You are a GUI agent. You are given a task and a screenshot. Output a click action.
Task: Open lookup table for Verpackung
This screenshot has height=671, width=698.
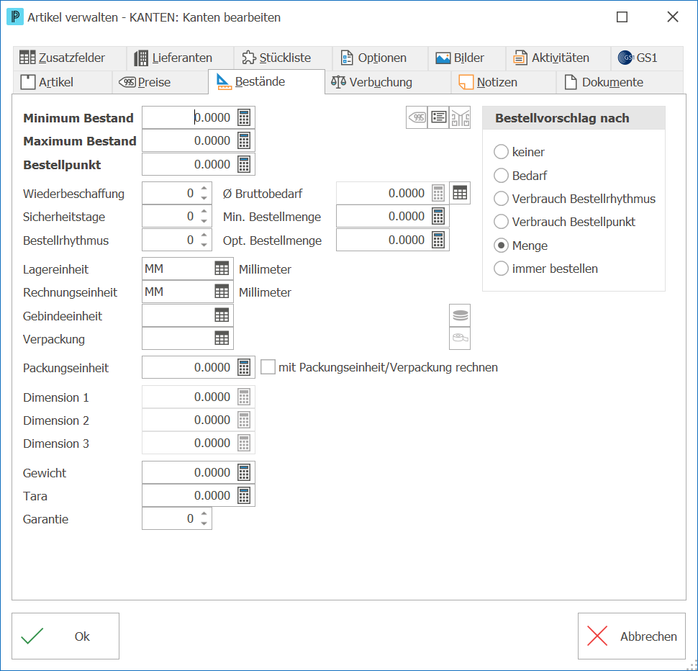click(x=222, y=338)
